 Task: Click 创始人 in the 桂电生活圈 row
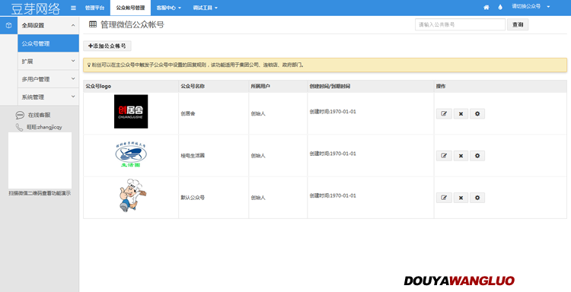point(258,155)
